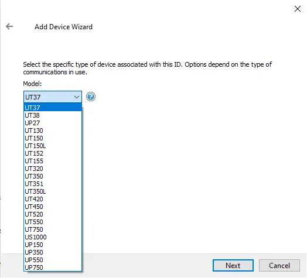The image size is (307, 278).
Task: Select the highlighted UT37 list item
Action: pyautogui.click(x=53, y=108)
